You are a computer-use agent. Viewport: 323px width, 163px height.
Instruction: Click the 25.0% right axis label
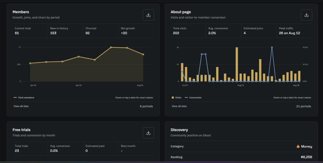(x=305, y=47)
